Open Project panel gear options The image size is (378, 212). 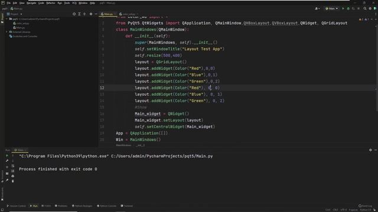click(91, 14)
